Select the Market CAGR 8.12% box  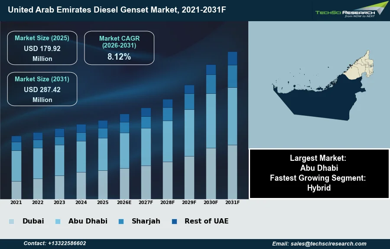click(x=119, y=48)
